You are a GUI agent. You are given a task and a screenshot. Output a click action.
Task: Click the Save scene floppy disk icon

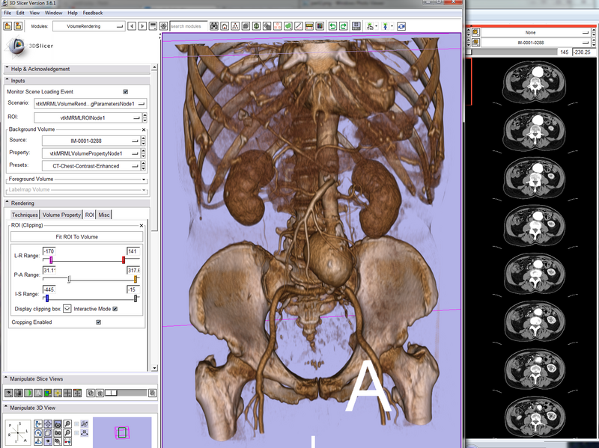coord(356,25)
